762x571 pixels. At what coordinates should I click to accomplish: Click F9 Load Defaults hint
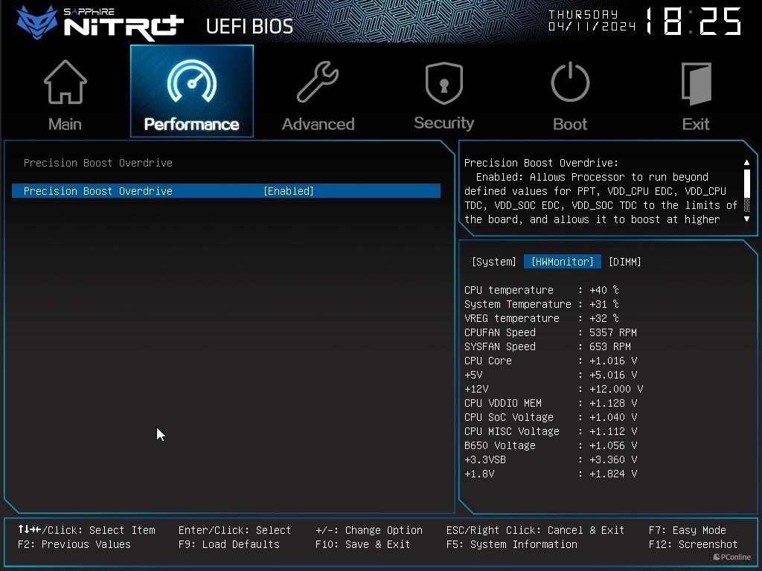229,544
